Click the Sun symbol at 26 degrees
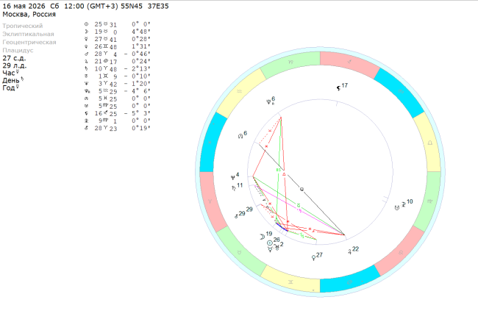478x333 pixels. [x=269, y=243]
